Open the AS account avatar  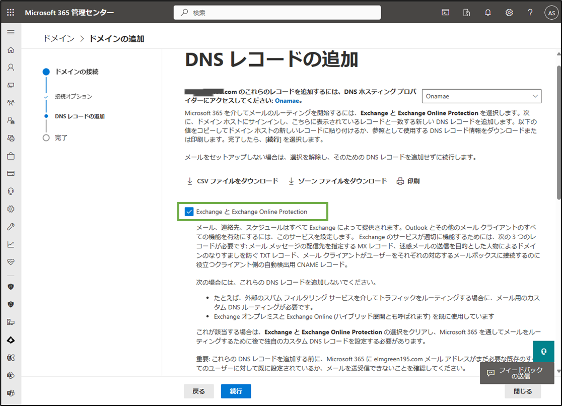click(x=551, y=13)
